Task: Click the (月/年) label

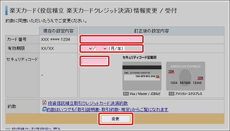Action: click(116, 48)
